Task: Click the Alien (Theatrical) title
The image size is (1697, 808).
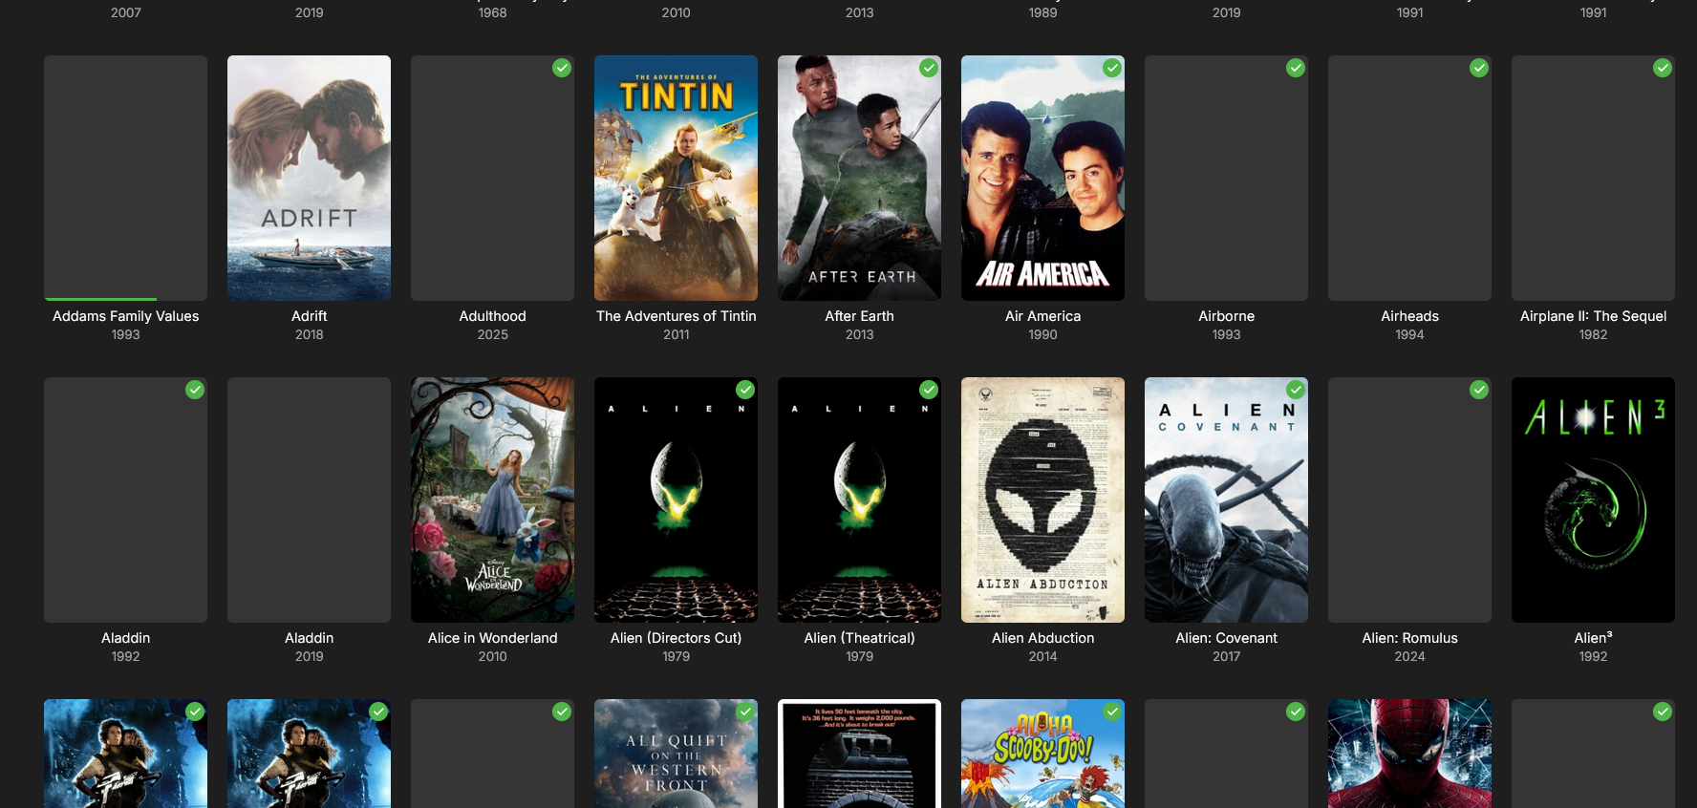Action: pyautogui.click(x=859, y=638)
